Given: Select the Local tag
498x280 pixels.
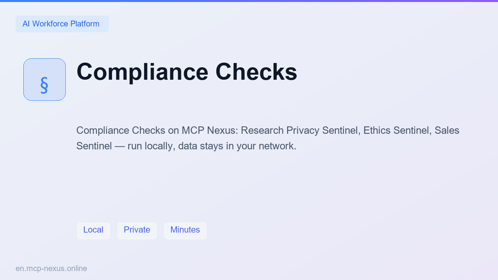Looking at the screenshot, I should coord(93,231).
